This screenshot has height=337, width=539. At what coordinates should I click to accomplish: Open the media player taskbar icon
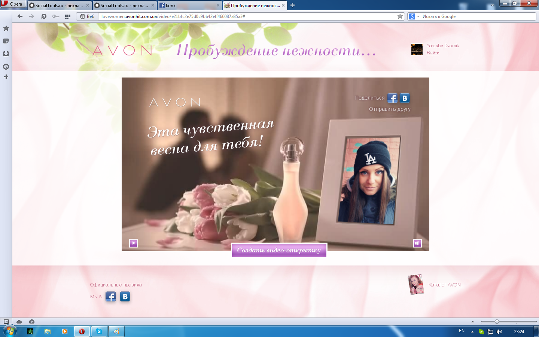tap(65, 331)
